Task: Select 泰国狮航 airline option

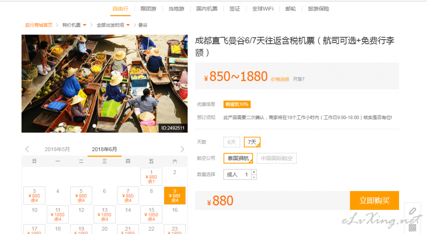Action: point(238,158)
